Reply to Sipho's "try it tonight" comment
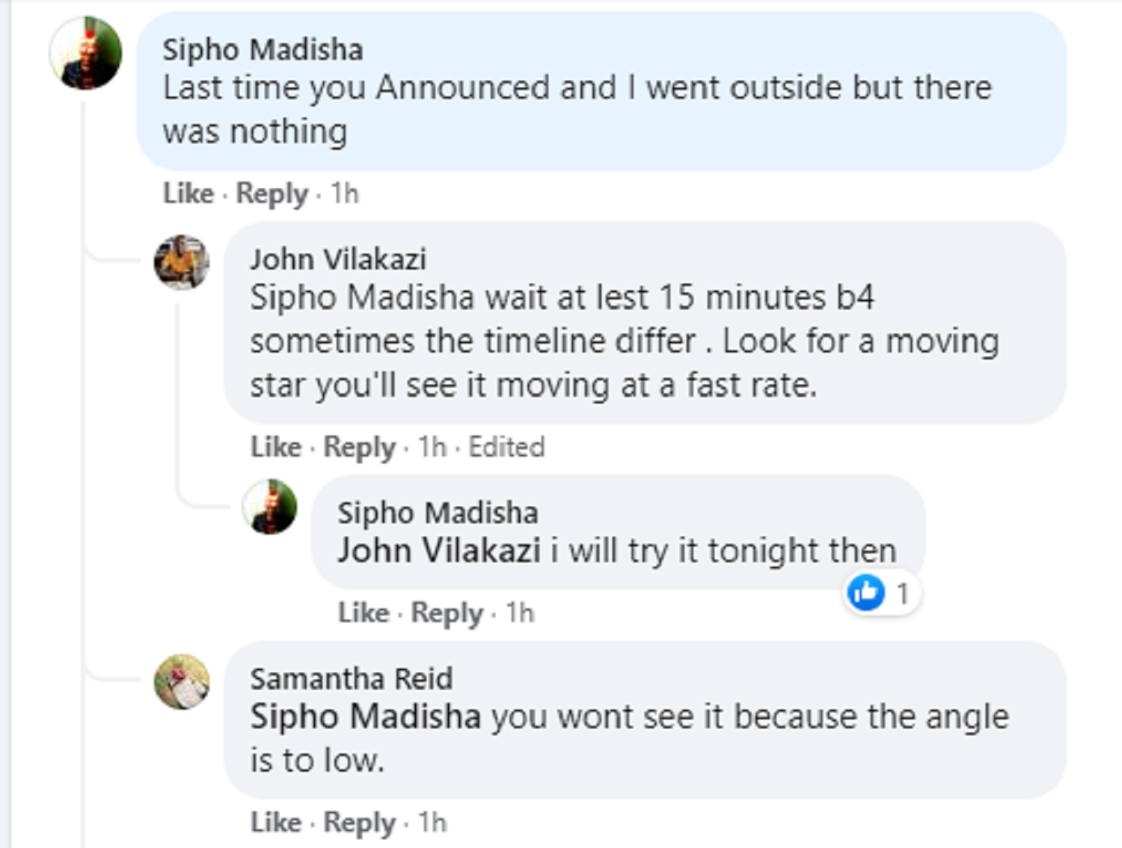The image size is (1122, 848). (447, 612)
